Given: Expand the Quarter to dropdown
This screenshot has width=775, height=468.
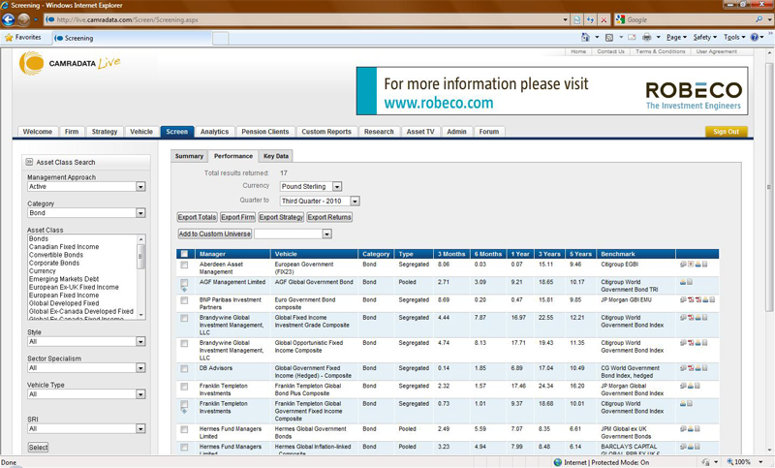Looking at the screenshot, I should pos(355,202).
